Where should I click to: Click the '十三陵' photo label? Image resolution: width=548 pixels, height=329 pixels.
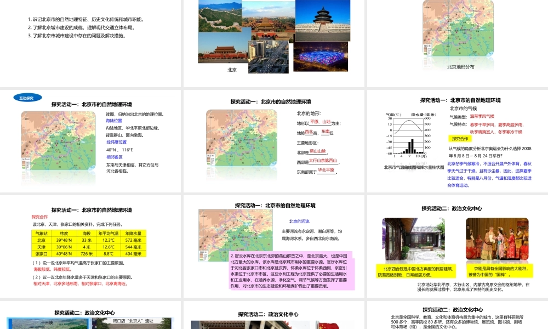[x=47, y=322]
